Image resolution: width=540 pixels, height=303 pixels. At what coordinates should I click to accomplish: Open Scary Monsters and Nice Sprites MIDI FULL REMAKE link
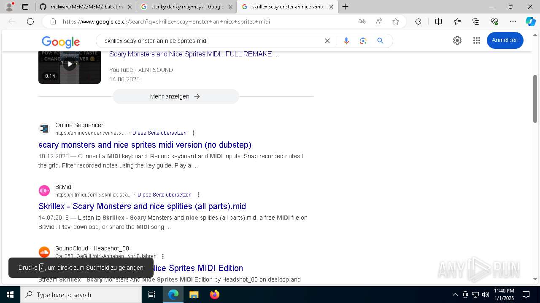pyautogui.click(x=194, y=54)
